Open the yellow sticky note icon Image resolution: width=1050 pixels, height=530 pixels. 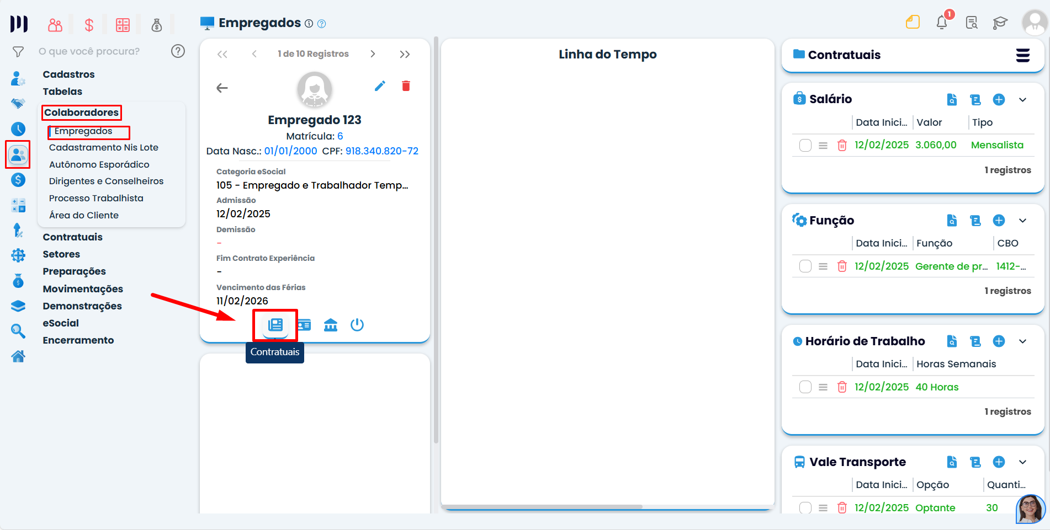click(x=913, y=22)
